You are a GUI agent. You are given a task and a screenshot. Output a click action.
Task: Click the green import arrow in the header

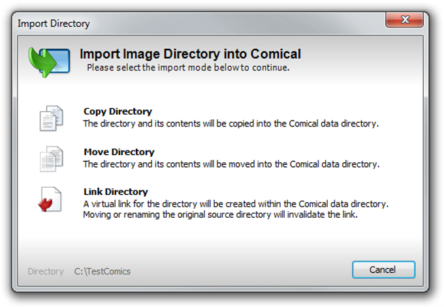42,62
